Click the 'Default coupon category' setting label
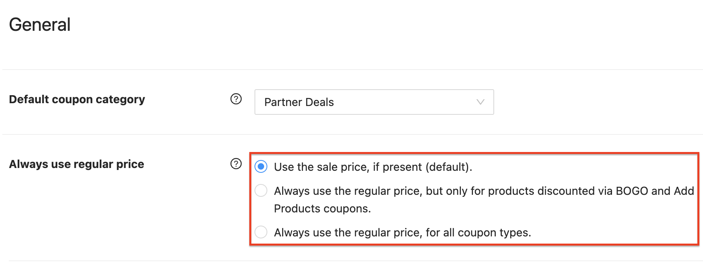Image resolution: width=703 pixels, height=264 pixels. (77, 99)
